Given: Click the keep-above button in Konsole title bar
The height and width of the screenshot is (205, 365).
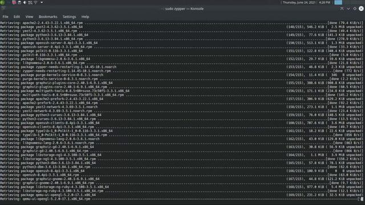Looking at the screenshot, I should (342, 9).
